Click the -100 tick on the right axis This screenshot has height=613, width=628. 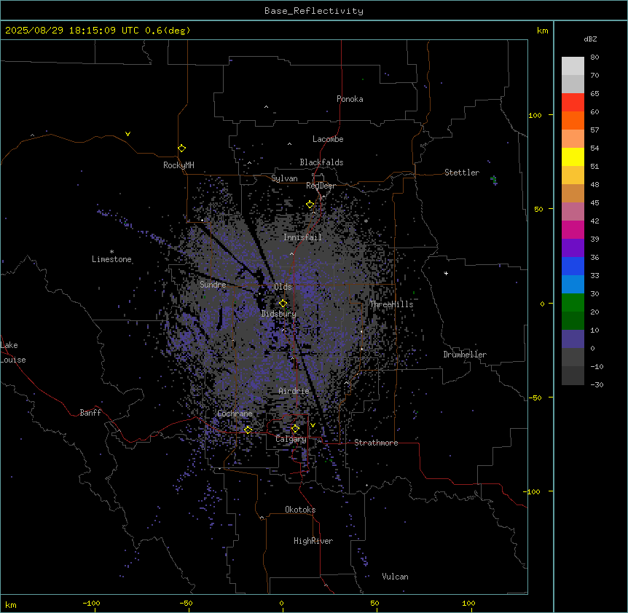[533, 491]
